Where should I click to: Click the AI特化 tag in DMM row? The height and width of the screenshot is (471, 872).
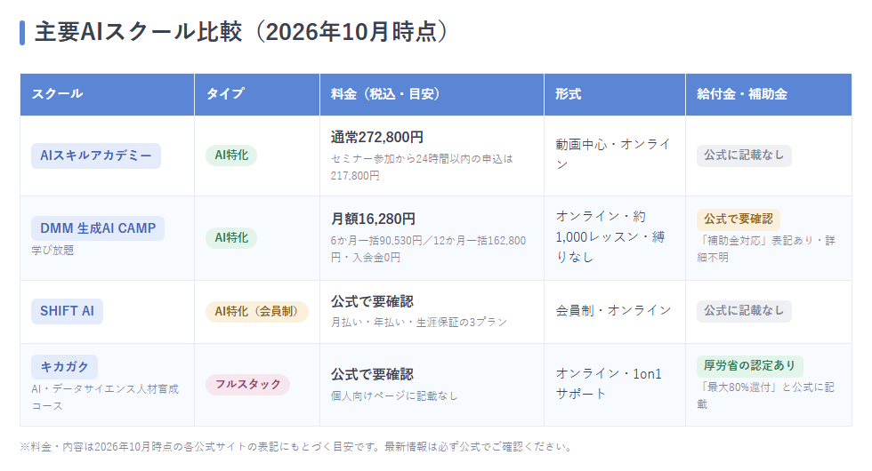coord(231,238)
